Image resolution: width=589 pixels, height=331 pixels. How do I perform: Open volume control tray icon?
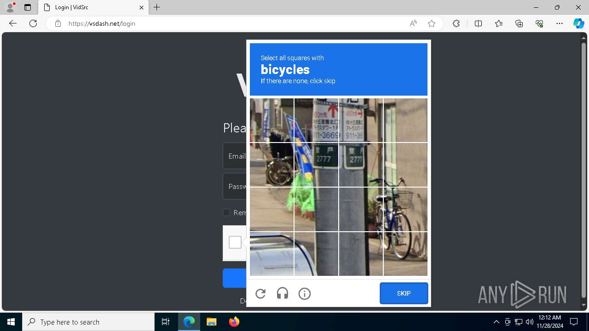pos(530,322)
